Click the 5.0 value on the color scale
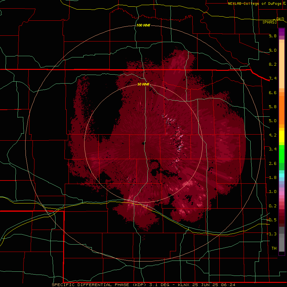This screenshot has height=287, width=287. (273, 121)
